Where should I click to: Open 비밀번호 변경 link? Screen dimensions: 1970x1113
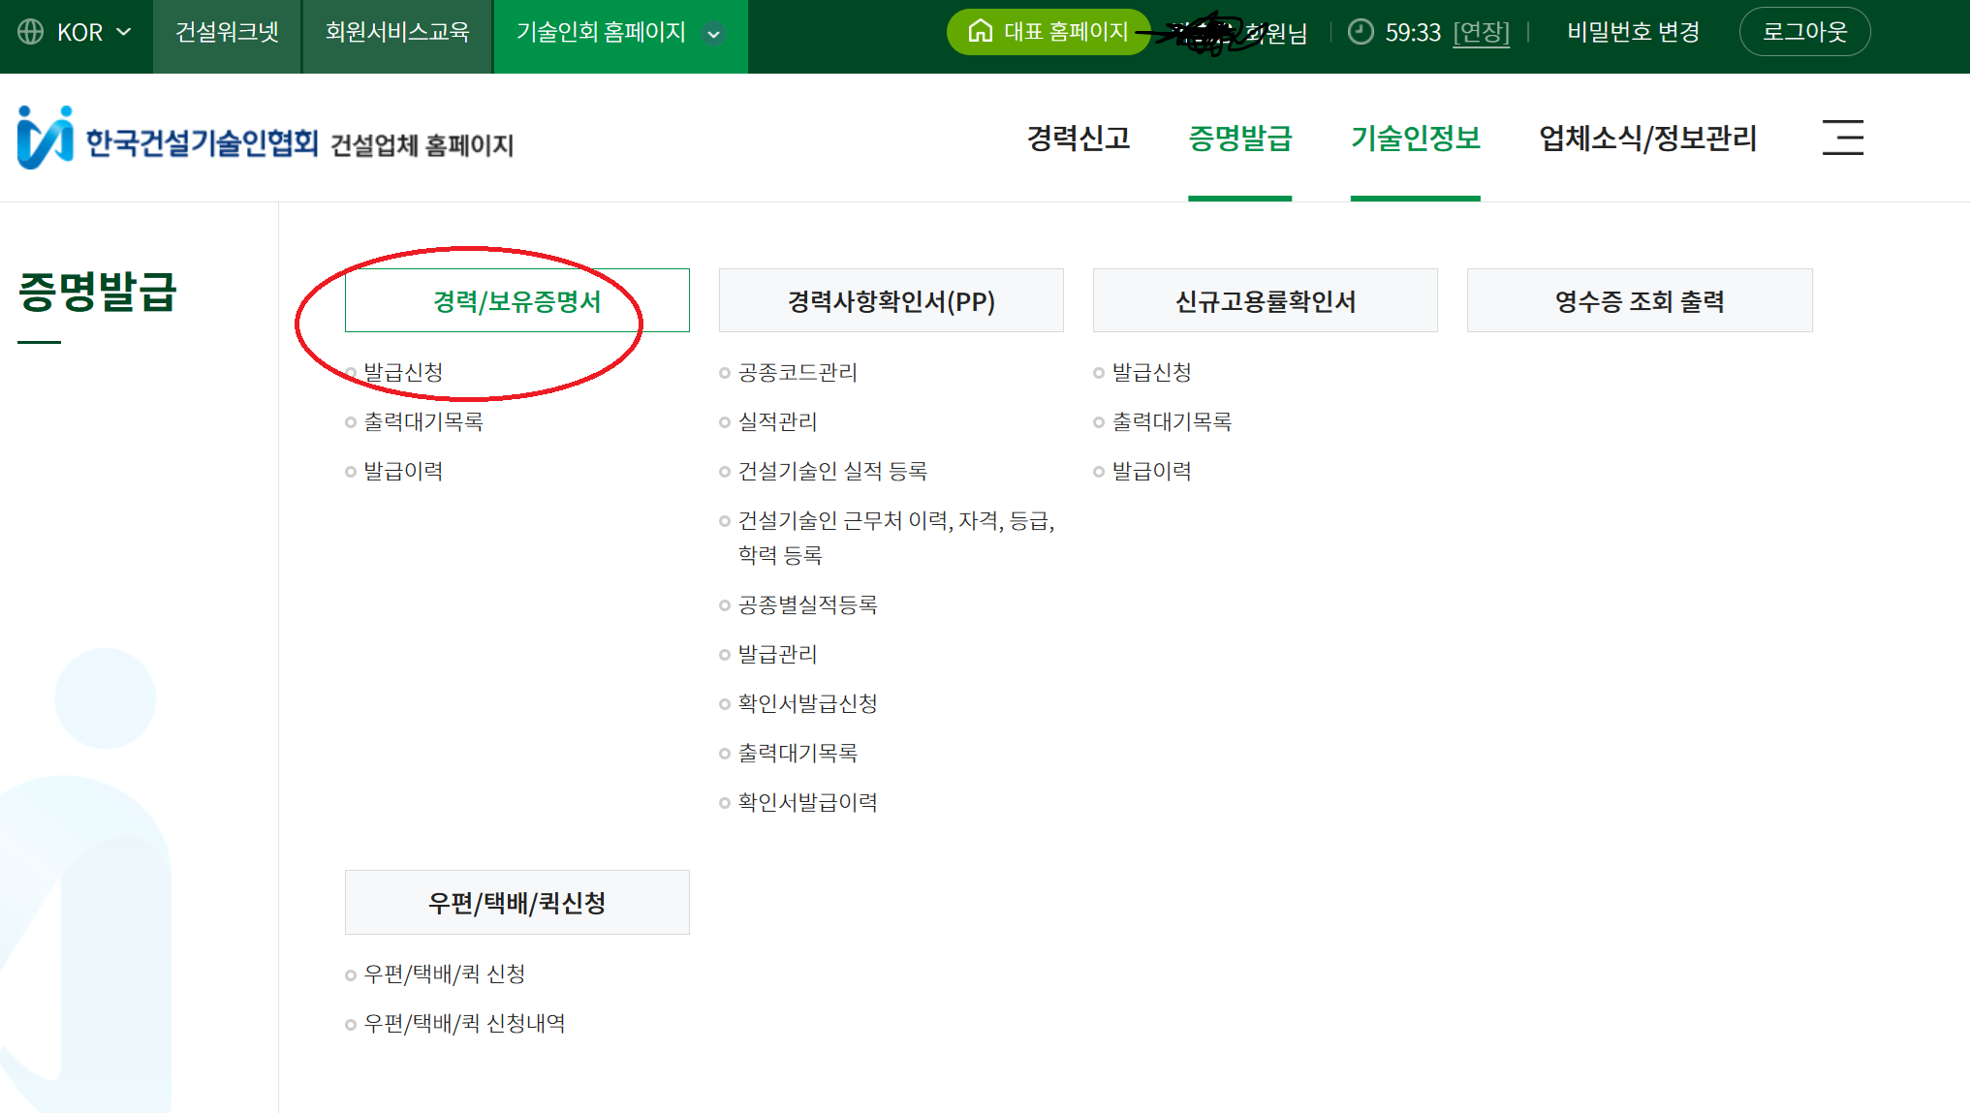coord(1633,32)
